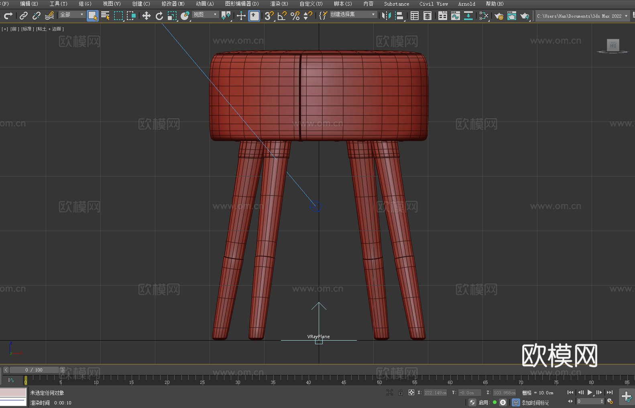This screenshot has width=635, height=408.
Task: Open the 工具(T) menu
Action: (x=58, y=4)
